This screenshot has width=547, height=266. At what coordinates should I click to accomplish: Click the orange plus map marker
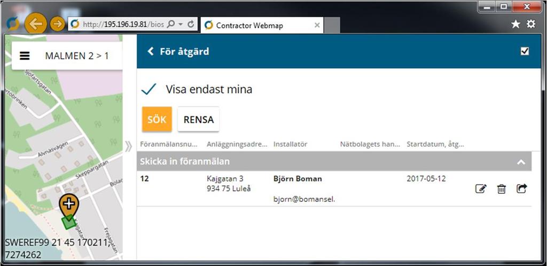pyautogui.click(x=69, y=206)
